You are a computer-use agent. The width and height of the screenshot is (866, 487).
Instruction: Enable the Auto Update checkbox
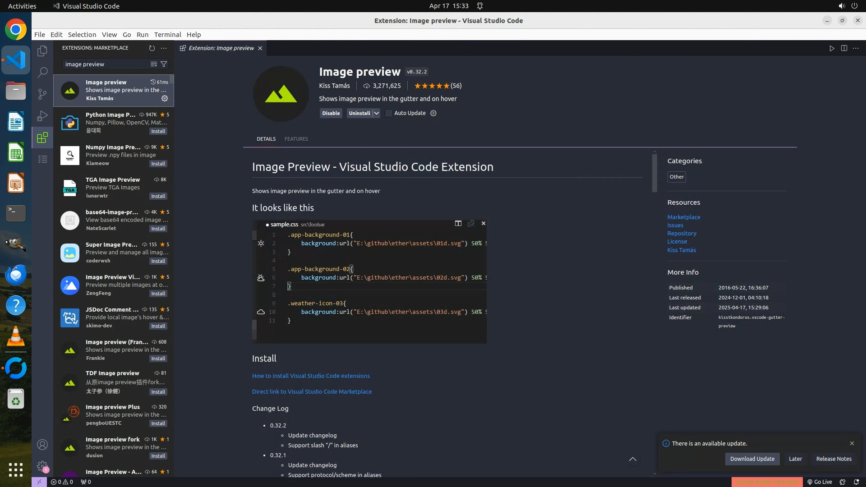[x=389, y=113]
